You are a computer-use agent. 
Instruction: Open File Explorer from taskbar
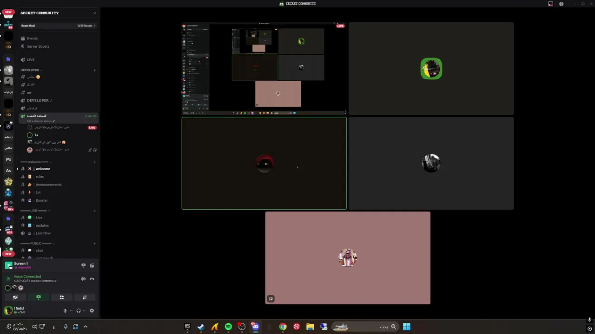pyautogui.click(x=310, y=327)
